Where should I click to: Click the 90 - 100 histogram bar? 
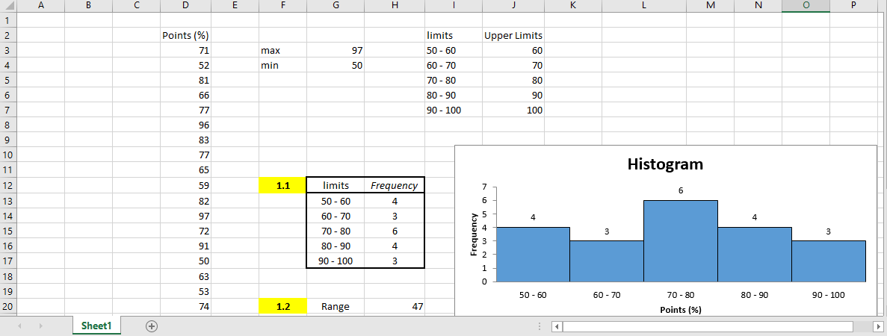pos(828,261)
